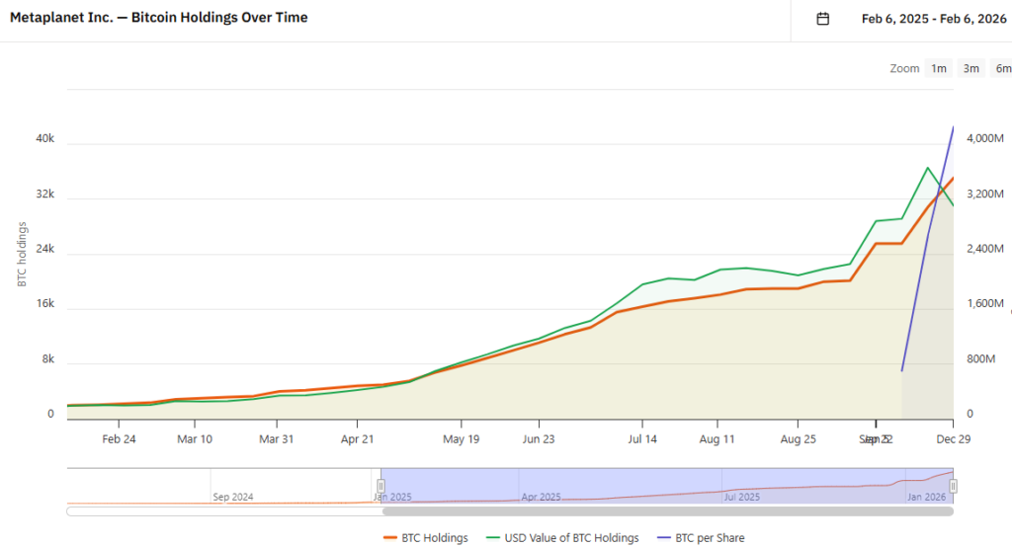Click the calendar icon beside the date range
Screen dimensions: 1012x548
(x=823, y=19)
